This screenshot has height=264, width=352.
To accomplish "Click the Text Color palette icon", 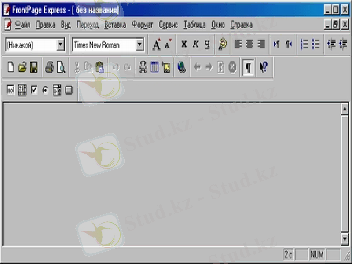I will pyautogui.click(x=223, y=44).
